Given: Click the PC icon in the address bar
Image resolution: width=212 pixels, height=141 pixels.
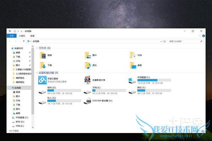Looking at the screenshot, I should (28, 41).
